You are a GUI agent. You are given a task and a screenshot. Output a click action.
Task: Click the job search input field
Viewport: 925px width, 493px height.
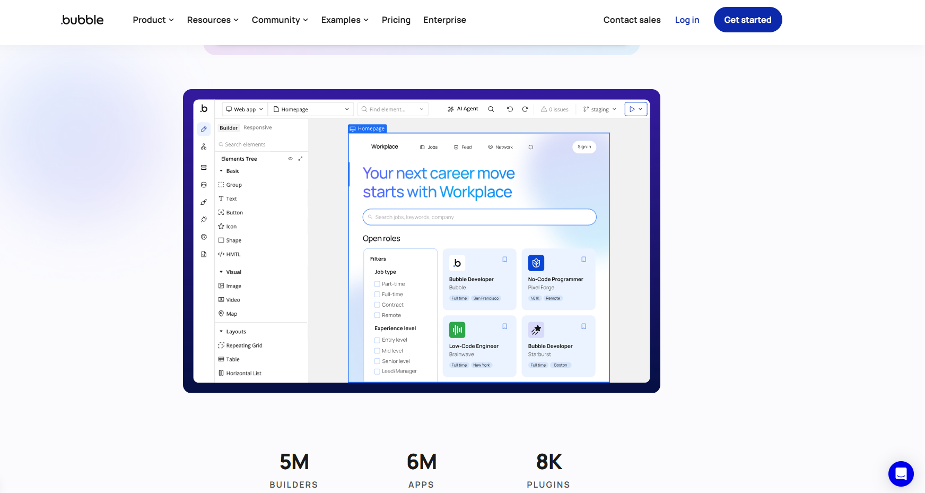click(x=479, y=217)
